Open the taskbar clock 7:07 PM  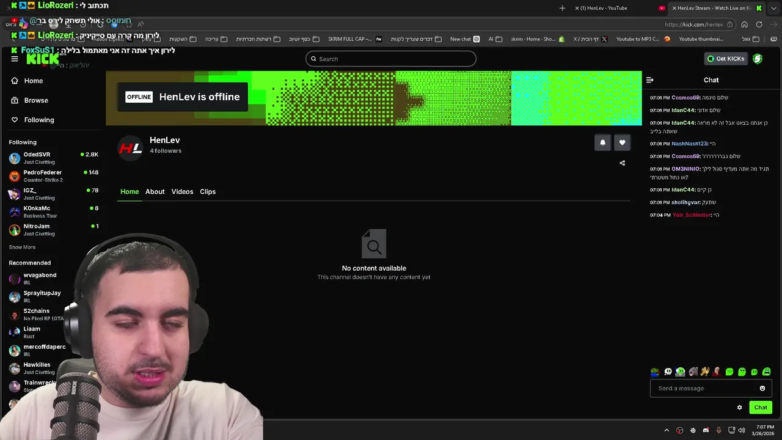763,430
